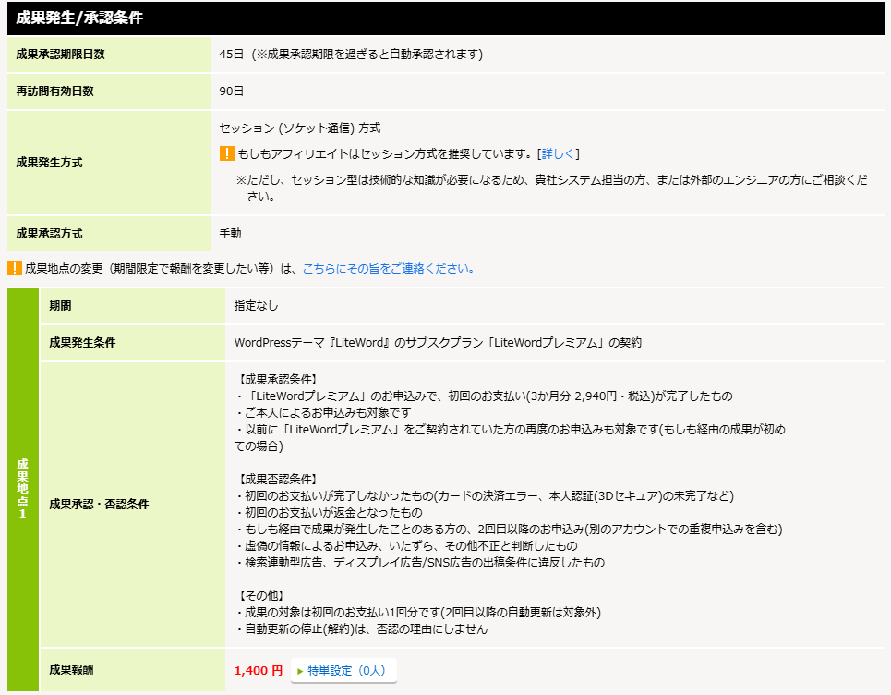
Task: Select the 90日 revisit value
Action: click(231, 91)
